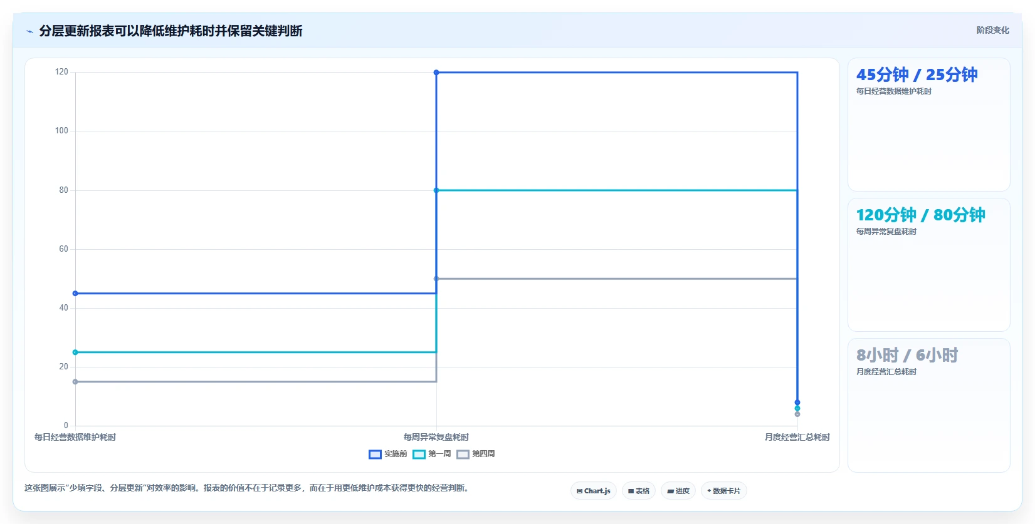Click the small icon before the chart title
Viewport: 1035px width, 524px height.
(x=29, y=31)
